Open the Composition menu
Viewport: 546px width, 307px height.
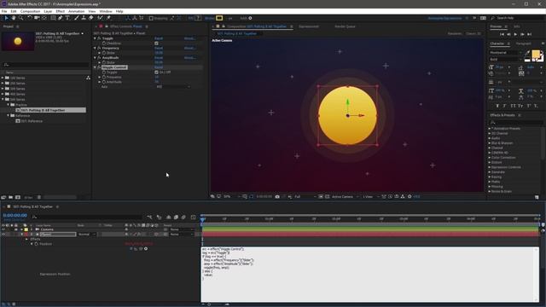[31, 11]
